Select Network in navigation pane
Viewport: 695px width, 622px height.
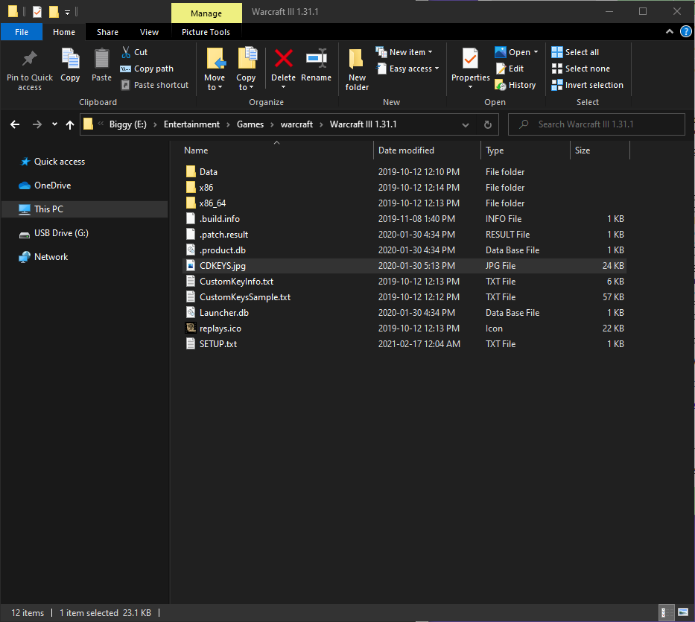coord(51,257)
